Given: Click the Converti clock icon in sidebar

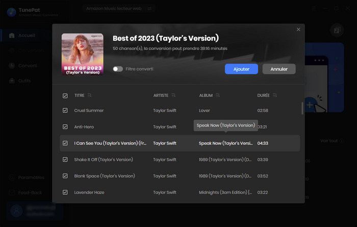Looking at the screenshot, I should point(12,66).
